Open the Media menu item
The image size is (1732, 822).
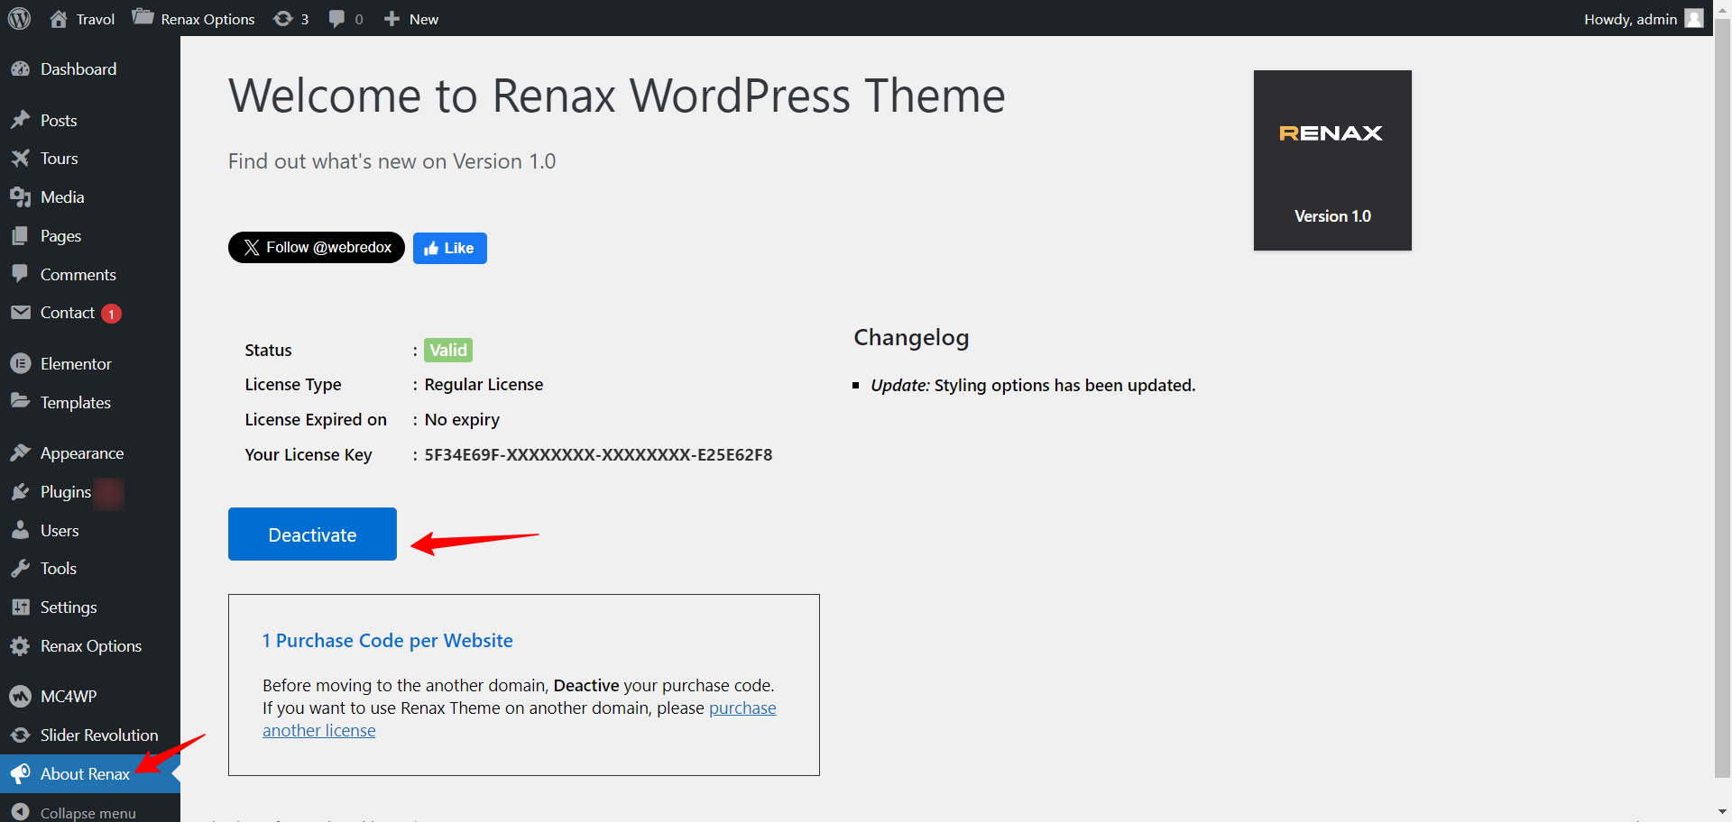coord(90,197)
